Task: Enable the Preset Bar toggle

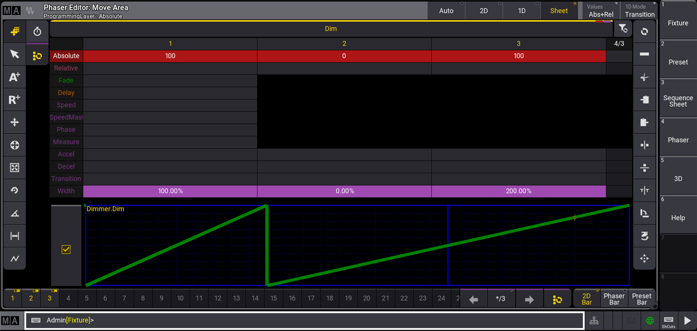Action: [x=641, y=299]
